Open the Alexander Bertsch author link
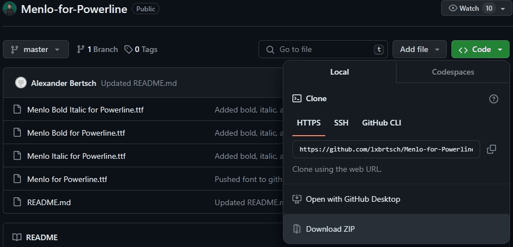 pos(63,84)
